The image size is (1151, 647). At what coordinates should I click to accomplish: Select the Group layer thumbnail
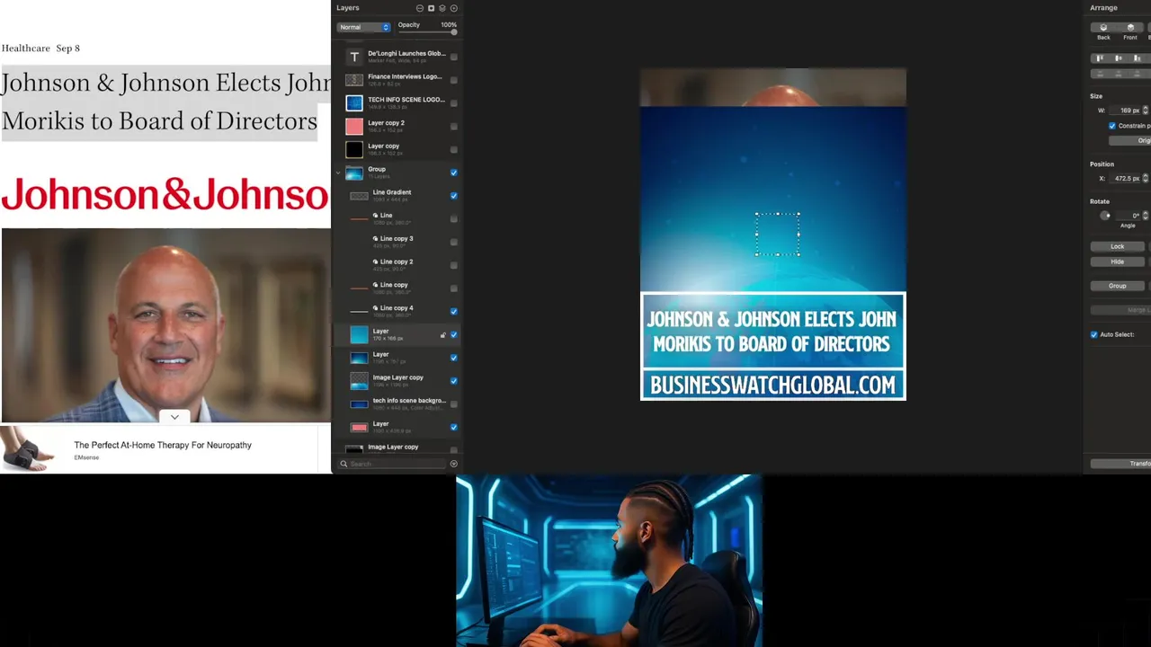(x=354, y=173)
